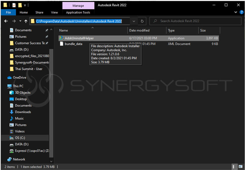Viewport: 245px width, 170px height.
Task: Click the AdskUninstallHelper Autodesk icon
Action: coord(61,38)
